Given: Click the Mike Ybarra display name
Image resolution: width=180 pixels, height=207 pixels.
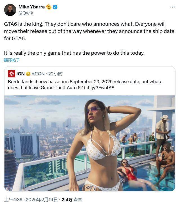Looking at the screenshot, I should coord(31,7).
